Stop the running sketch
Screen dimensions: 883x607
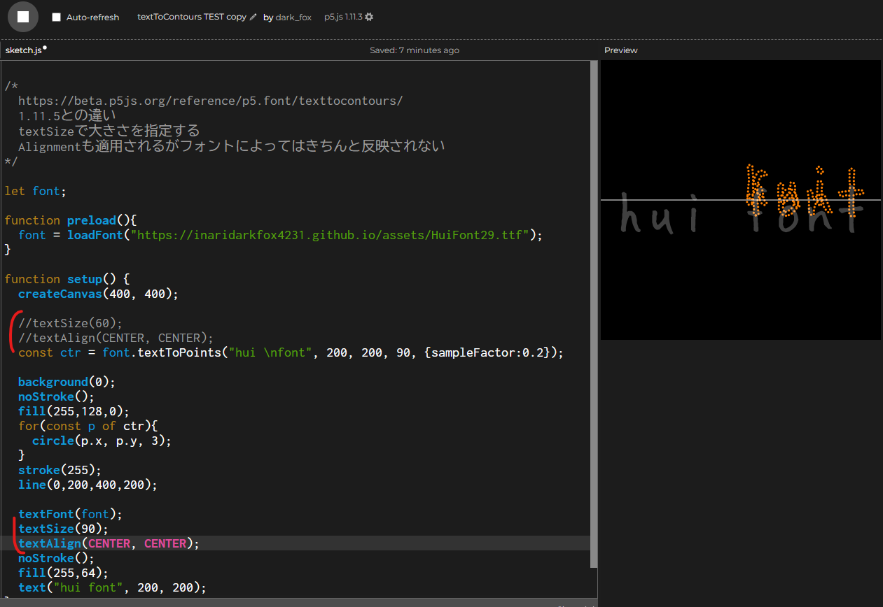click(22, 17)
